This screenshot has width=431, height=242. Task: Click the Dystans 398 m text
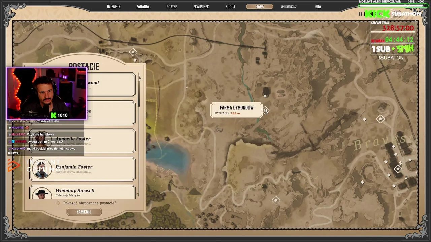227,113
